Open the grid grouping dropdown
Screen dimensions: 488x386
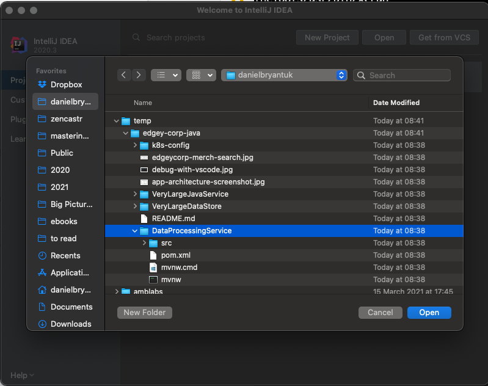[201, 75]
